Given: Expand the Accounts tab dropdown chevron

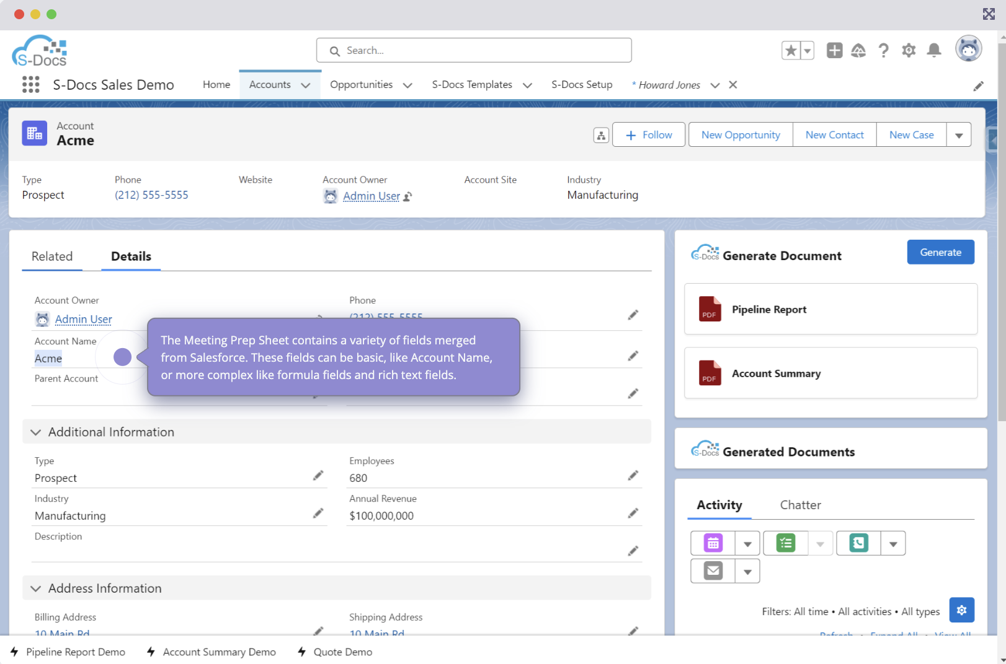Looking at the screenshot, I should pyautogui.click(x=306, y=85).
